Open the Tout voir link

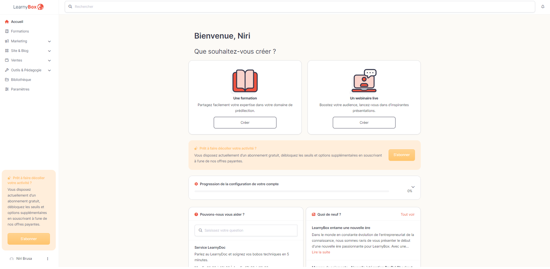coord(407,215)
